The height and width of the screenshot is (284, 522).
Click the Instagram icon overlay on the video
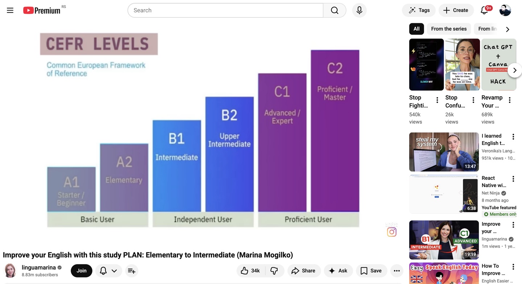pos(391,232)
